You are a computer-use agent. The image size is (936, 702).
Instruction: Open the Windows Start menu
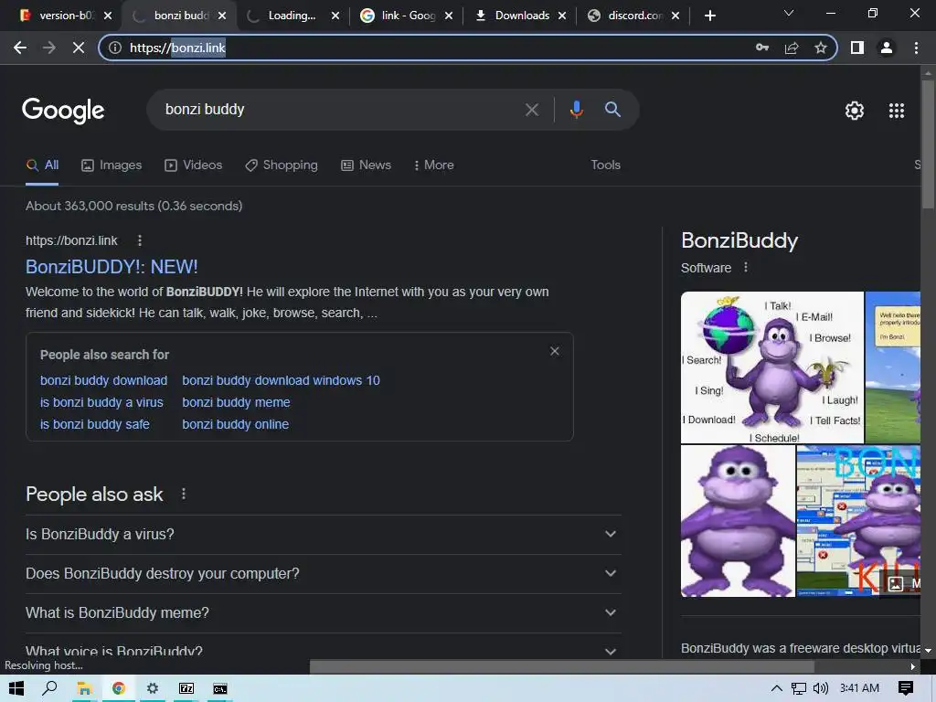click(16, 688)
